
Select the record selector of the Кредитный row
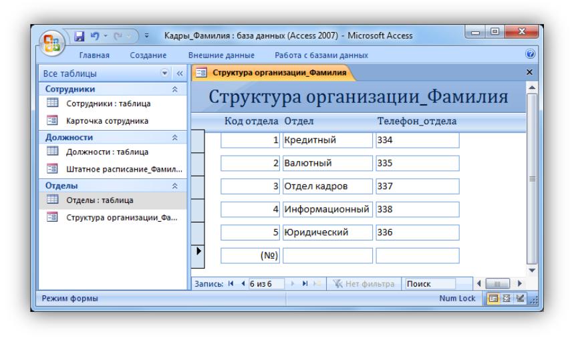coord(198,141)
